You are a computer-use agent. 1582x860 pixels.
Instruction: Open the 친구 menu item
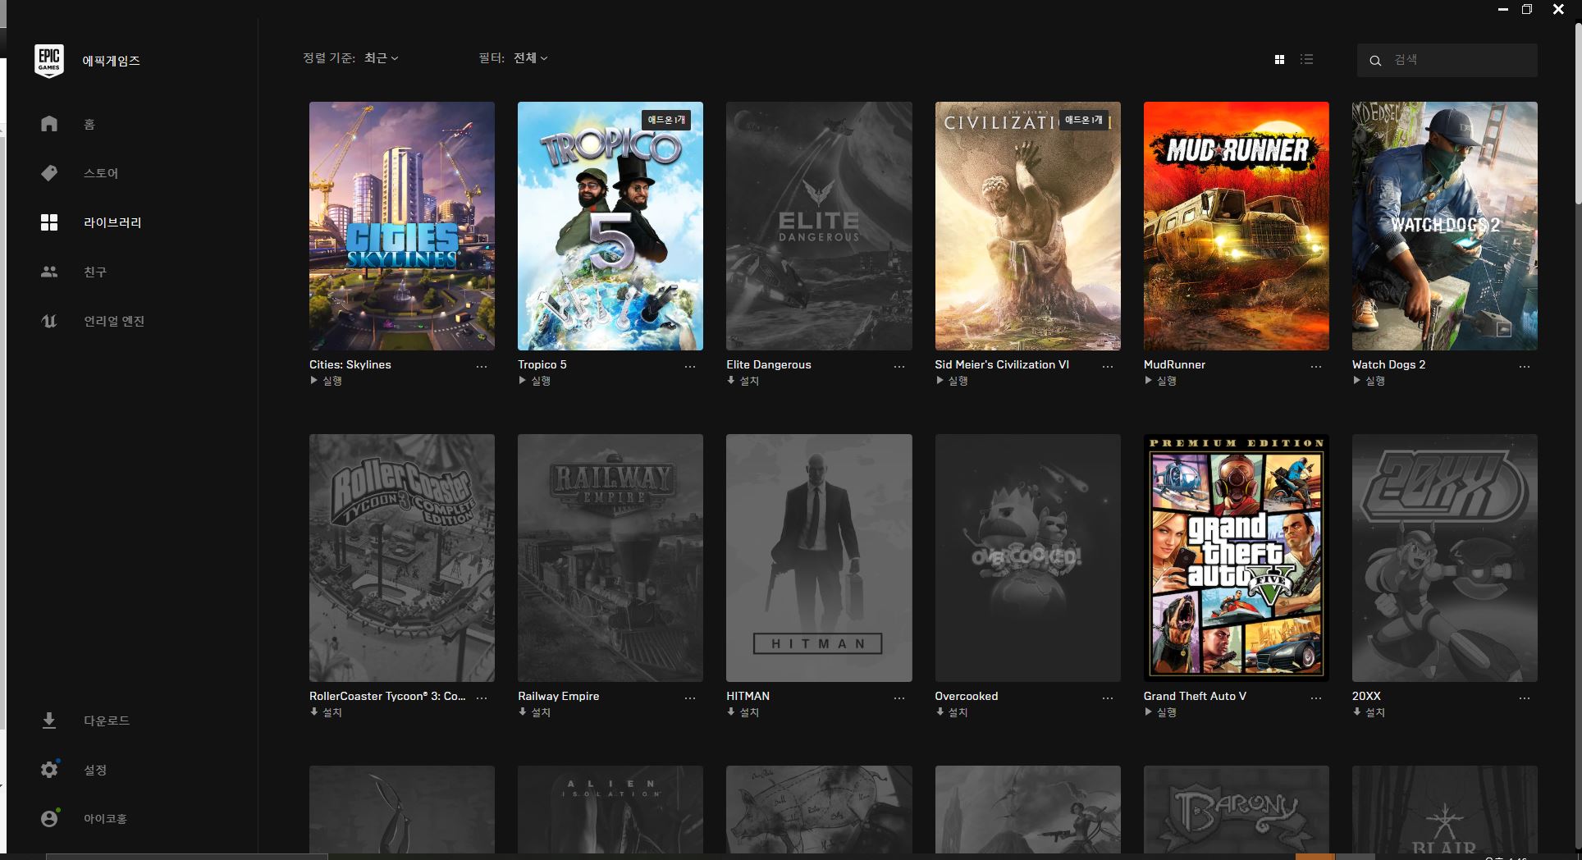pos(95,272)
